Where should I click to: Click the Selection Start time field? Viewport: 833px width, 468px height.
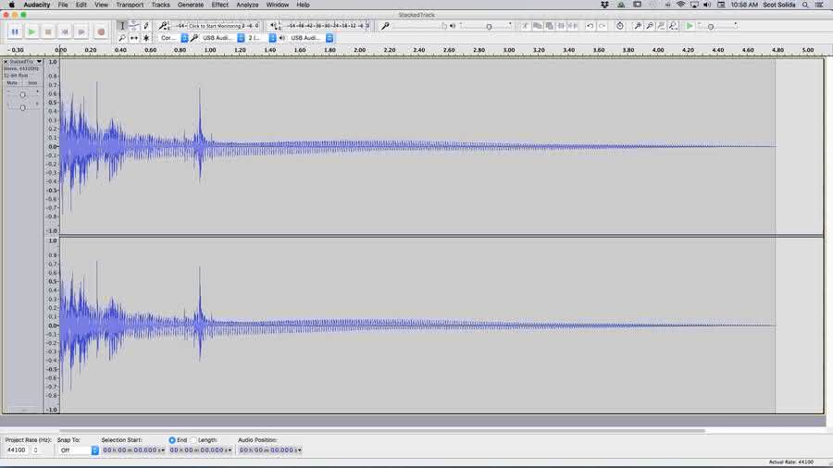[133, 450]
